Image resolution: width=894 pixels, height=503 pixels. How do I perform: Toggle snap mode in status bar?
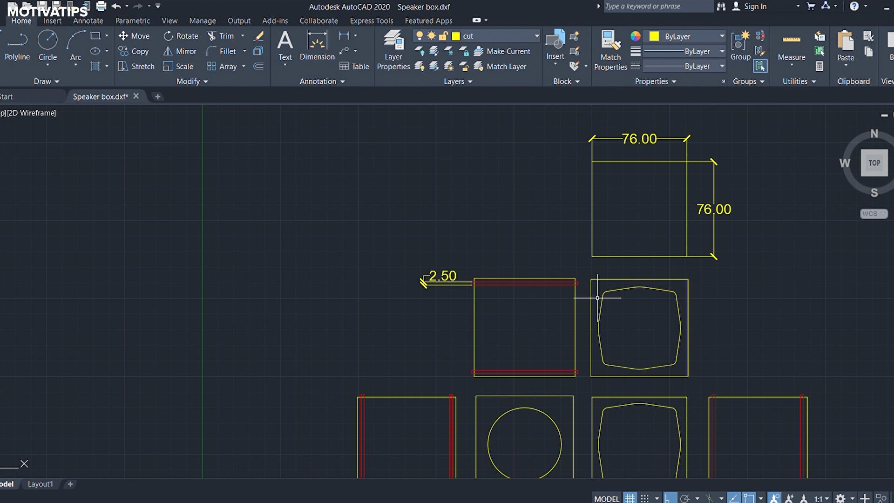[644, 498]
